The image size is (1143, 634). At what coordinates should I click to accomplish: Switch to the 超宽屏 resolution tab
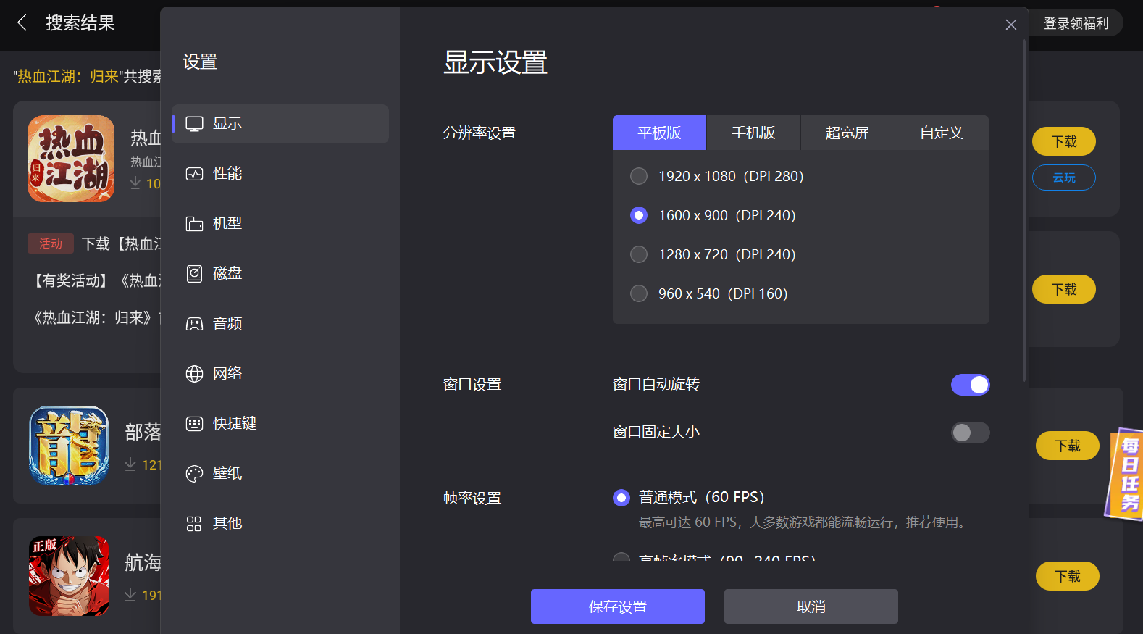(847, 133)
